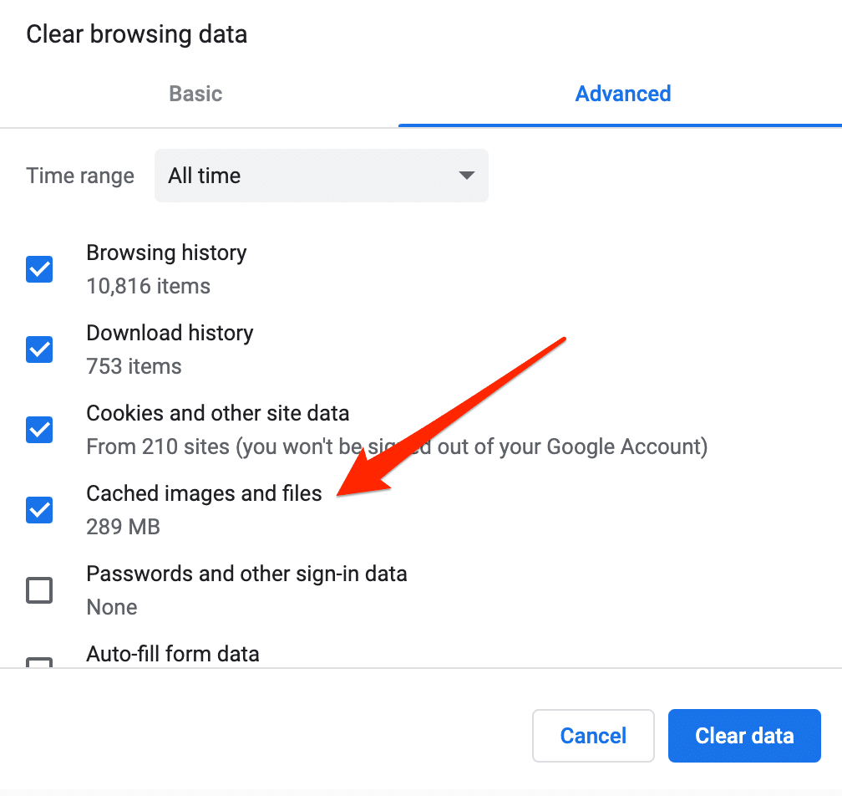The height and width of the screenshot is (796, 842).
Task: Click the Cancel button
Action: (x=593, y=736)
